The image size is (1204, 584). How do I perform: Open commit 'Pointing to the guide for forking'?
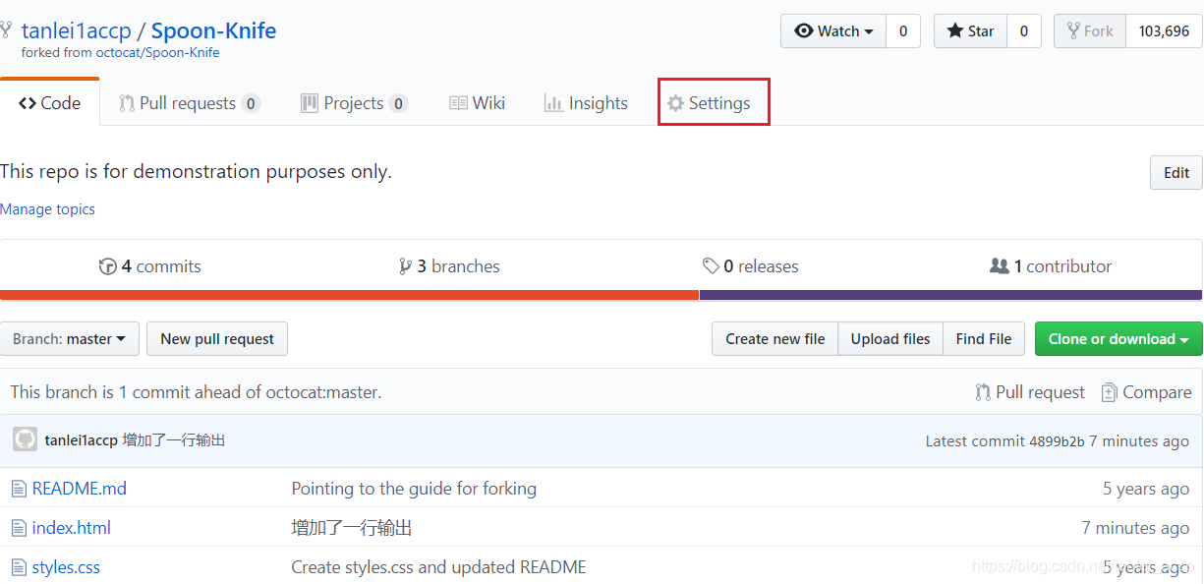coord(414,489)
